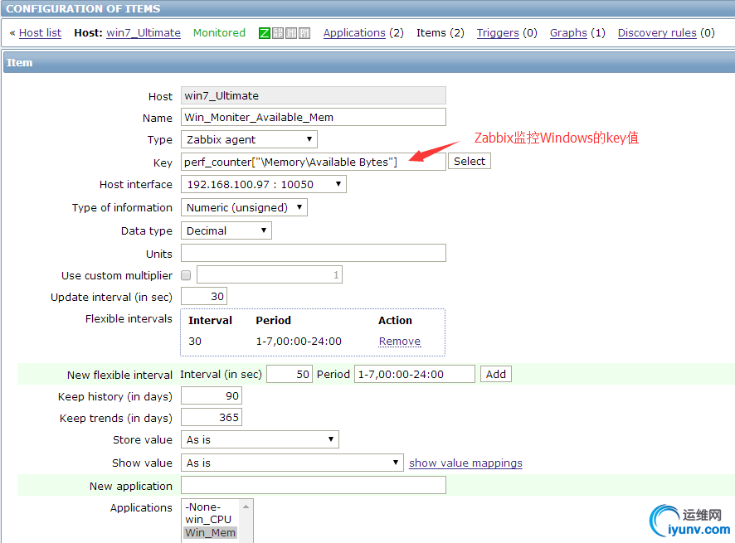Open the Graphs (1) link
Viewport: 735px width, 543px height.
pyautogui.click(x=568, y=33)
